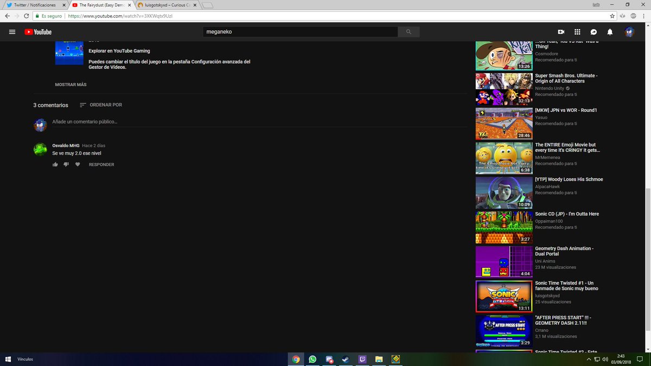Go back in browser history
This screenshot has height=366, width=651.
click(x=7, y=16)
